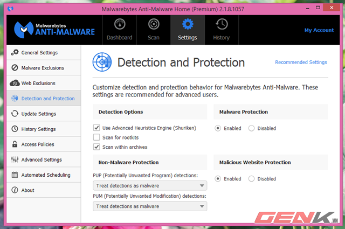The width and height of the screenshot is (345, 229).
Task: Click the blue Settings gear icon
Action: (188, 24)
